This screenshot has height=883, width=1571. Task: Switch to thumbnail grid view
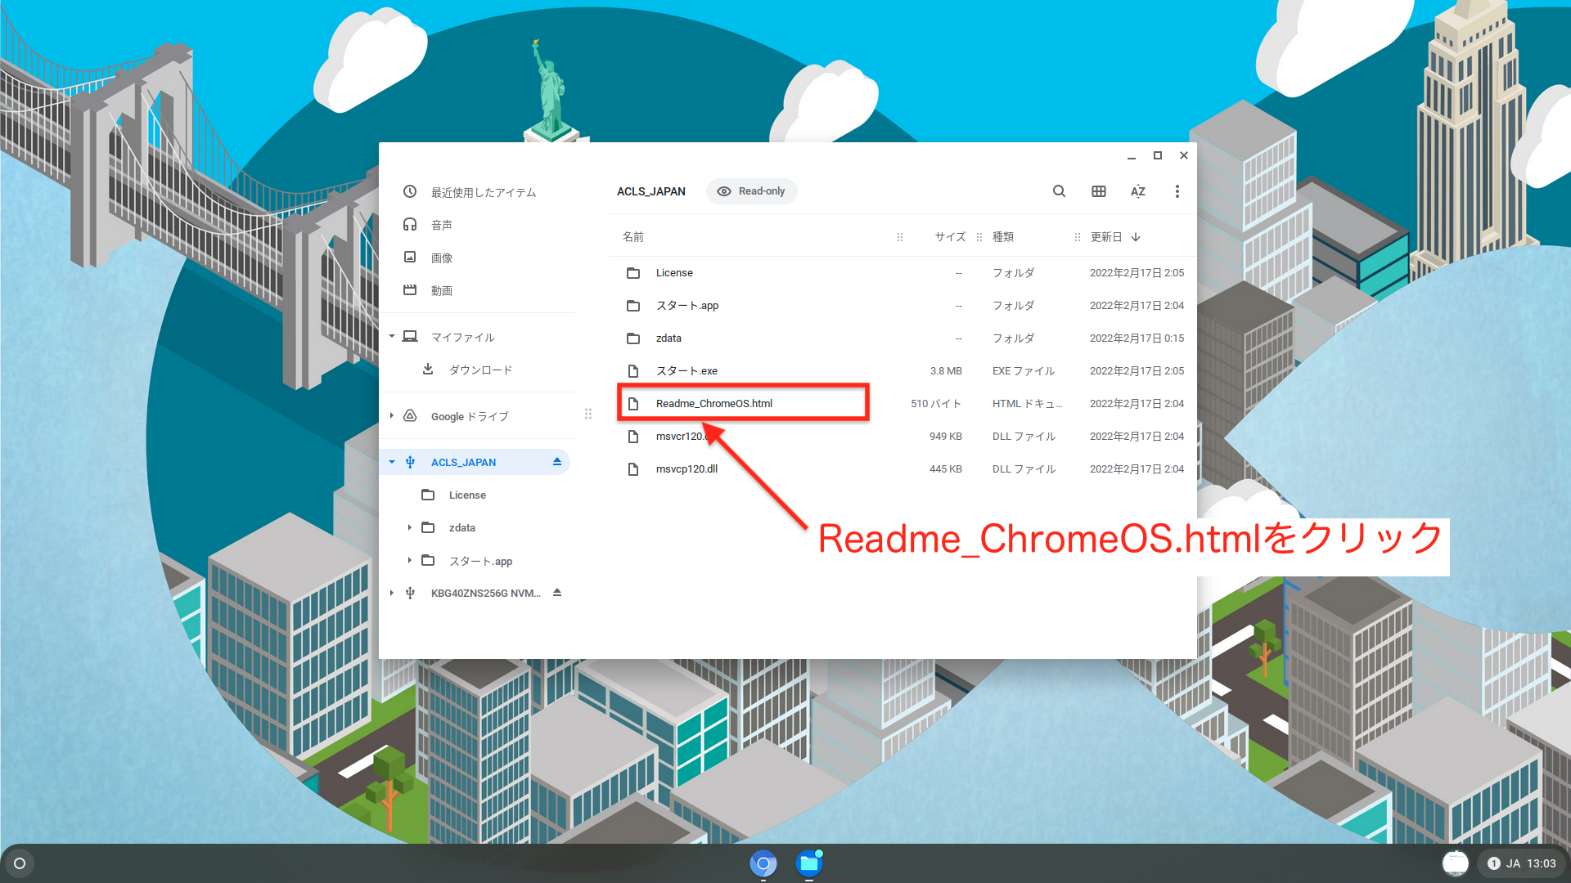click(x=1099, y=191)
